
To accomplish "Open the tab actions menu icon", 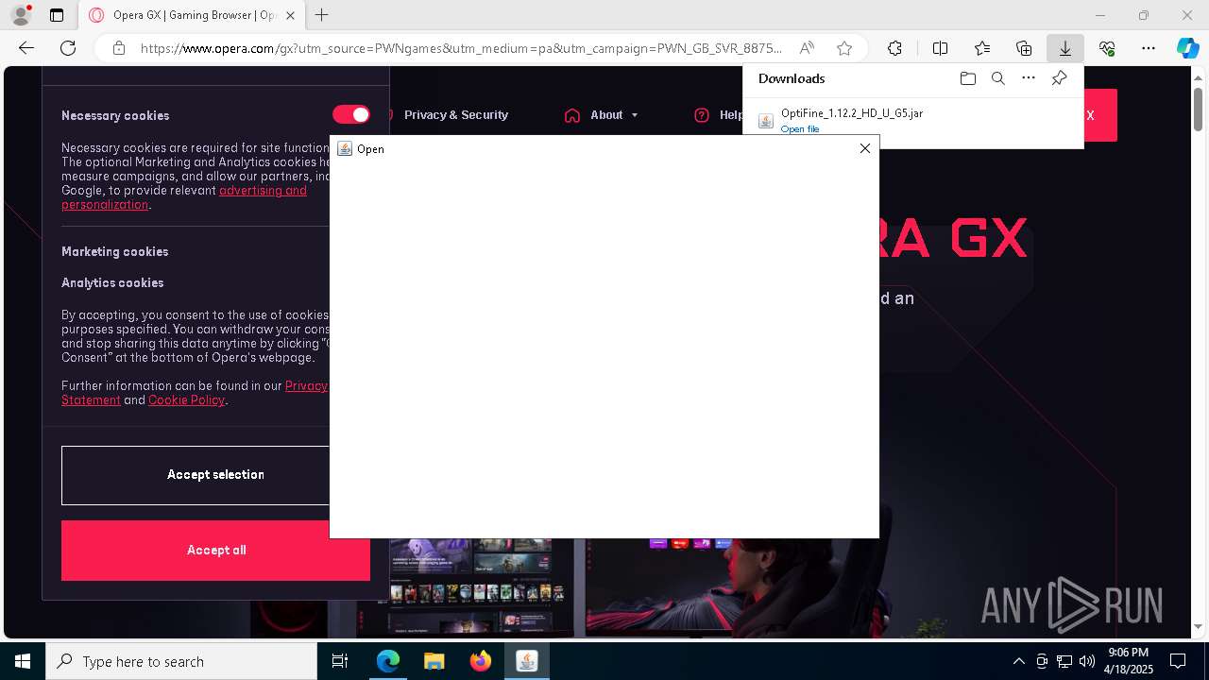I will pyautogui.click(x=57, y=15).
